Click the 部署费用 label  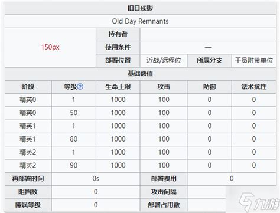click(x=164, y=179)
